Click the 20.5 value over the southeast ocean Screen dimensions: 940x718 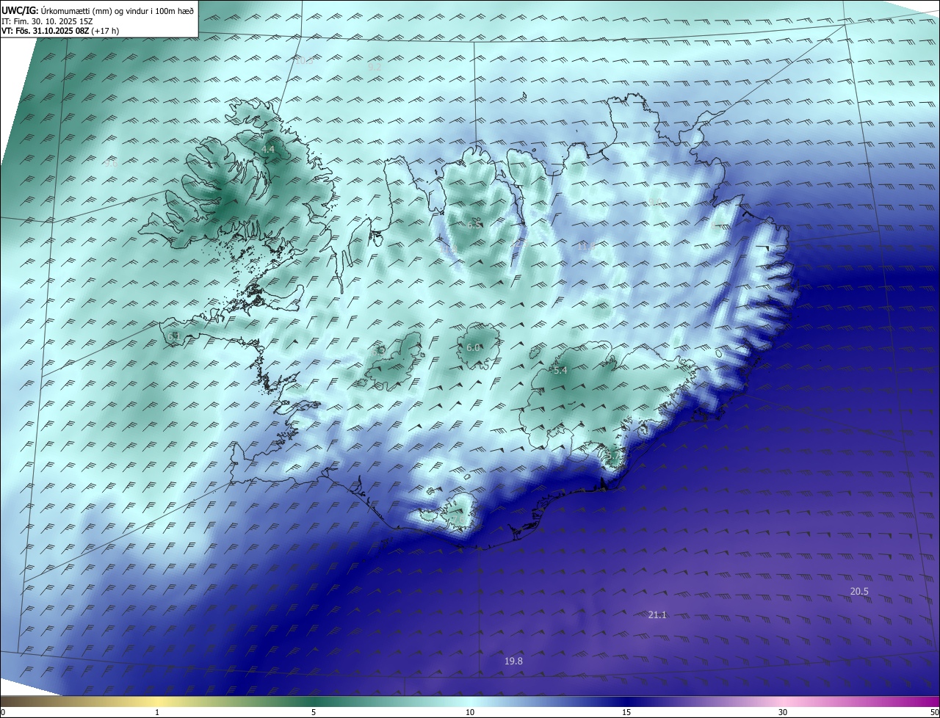859,592
